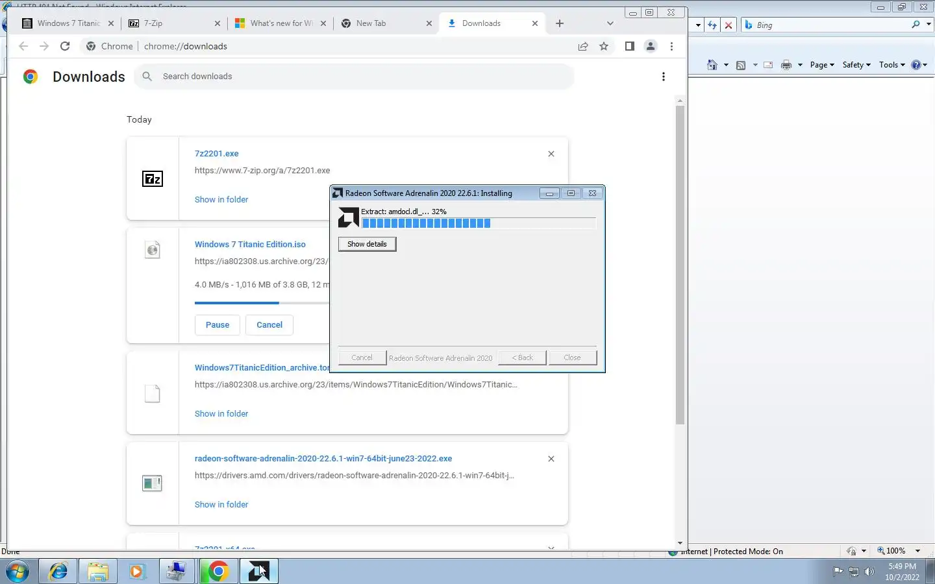
Task: Open a new Chrome tab with plus
Action: click(x=560, y=23)
